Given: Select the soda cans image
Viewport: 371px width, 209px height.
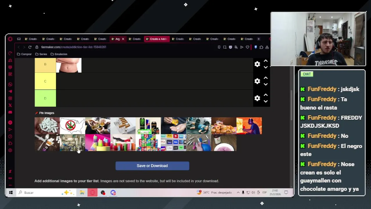Looking at the screenshot, I should [148, 143].
